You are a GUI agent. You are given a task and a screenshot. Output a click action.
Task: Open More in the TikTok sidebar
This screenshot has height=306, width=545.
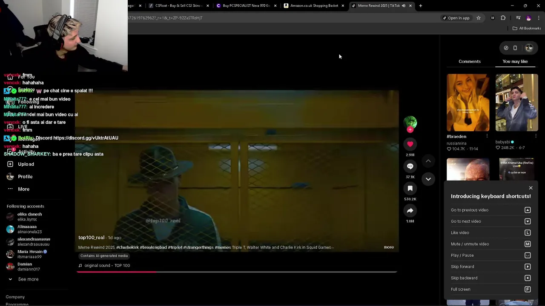point(23,189)
